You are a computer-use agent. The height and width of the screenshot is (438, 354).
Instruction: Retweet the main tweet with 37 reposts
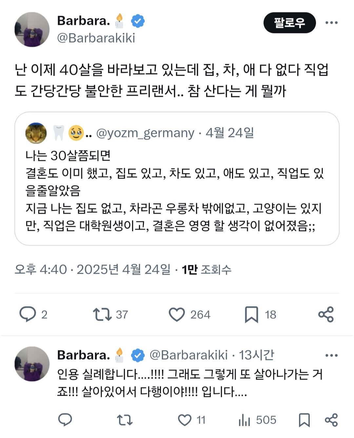coord(102,314)
